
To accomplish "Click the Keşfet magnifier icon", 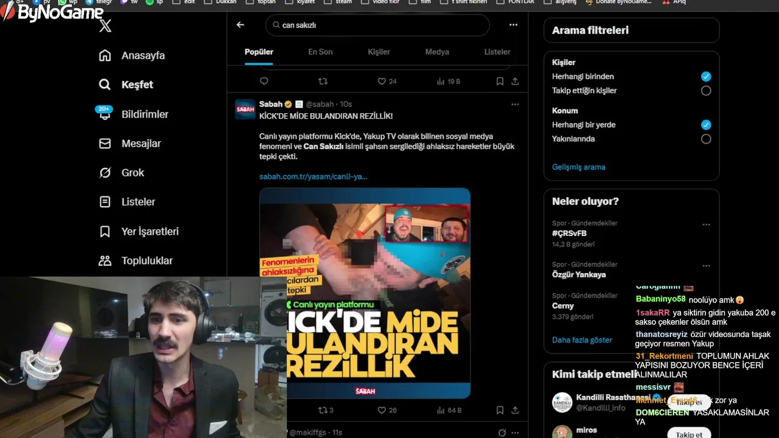I will 105,85.
